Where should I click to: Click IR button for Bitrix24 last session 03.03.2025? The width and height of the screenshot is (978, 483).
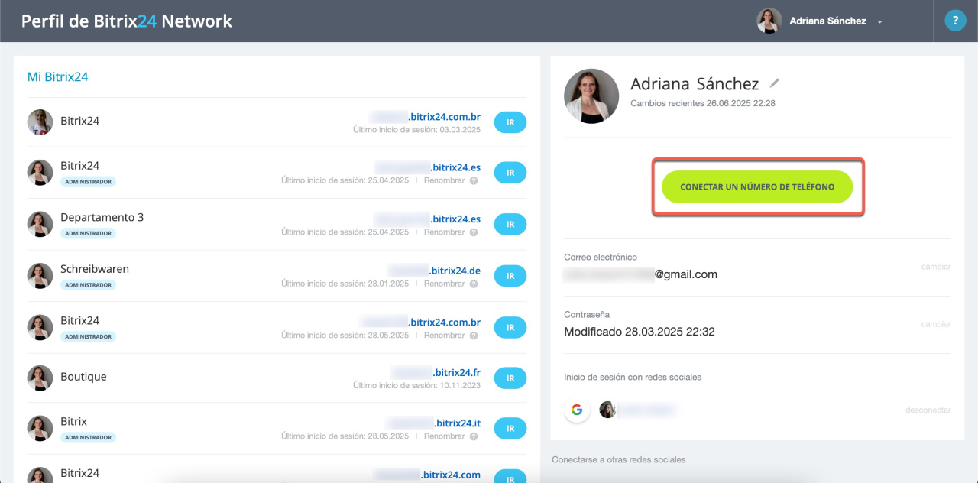[510, 122]
